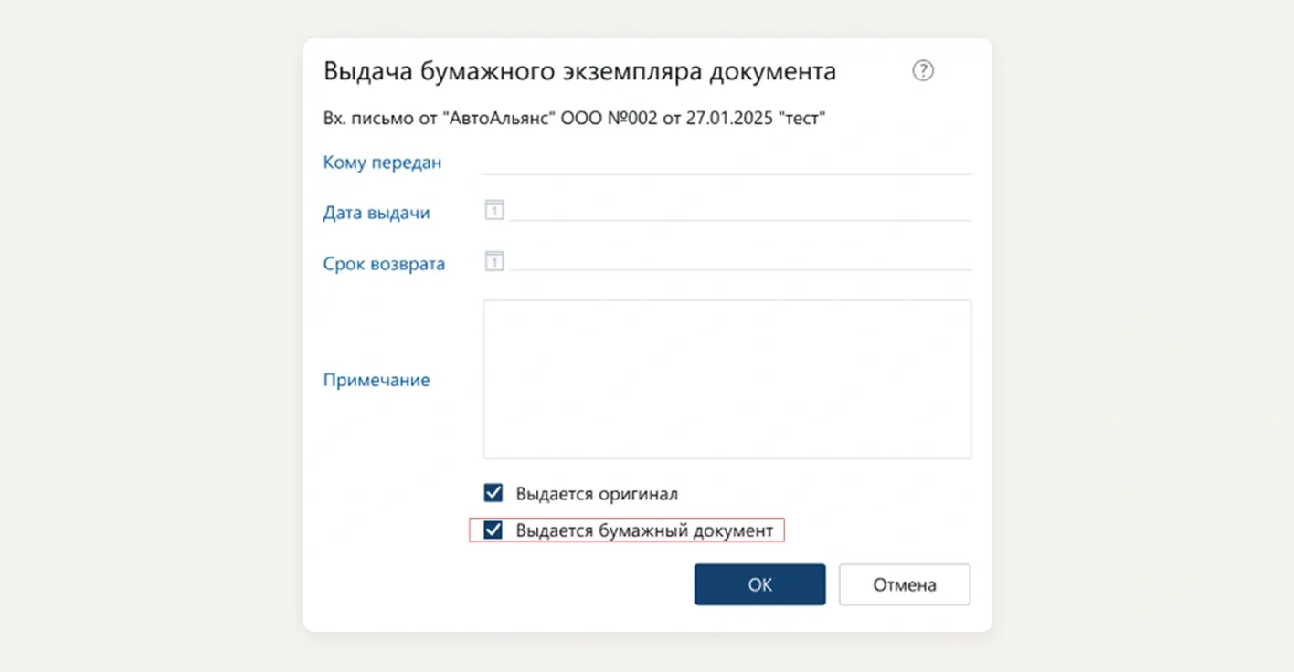Click the dialog title Выдача бумажного экземпляра документа

[579, 71]
